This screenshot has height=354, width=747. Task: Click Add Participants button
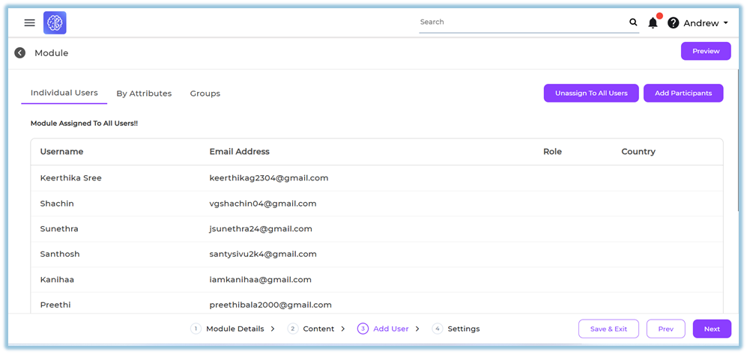coord(683,93)
